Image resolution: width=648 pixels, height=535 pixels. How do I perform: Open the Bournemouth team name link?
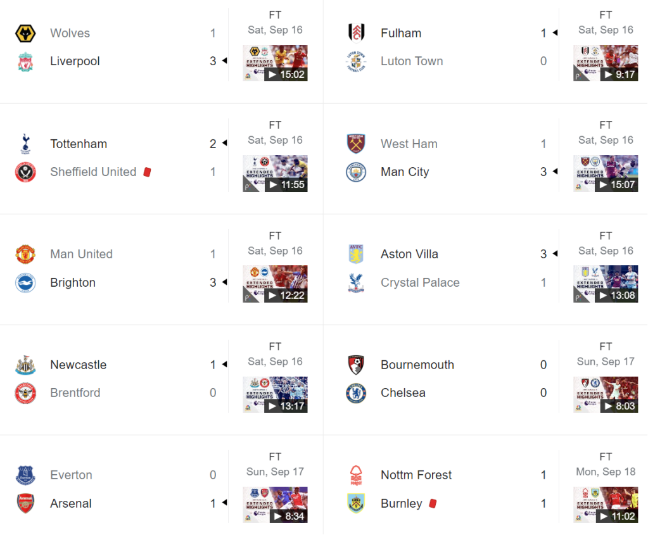click(x=417, y=365)
